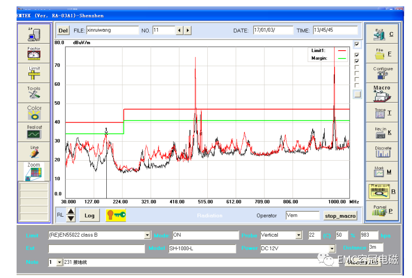This screenshot has width=412, height=278.
Task: Expand the Probe Vertical dropdown
Action: point(298,235)
